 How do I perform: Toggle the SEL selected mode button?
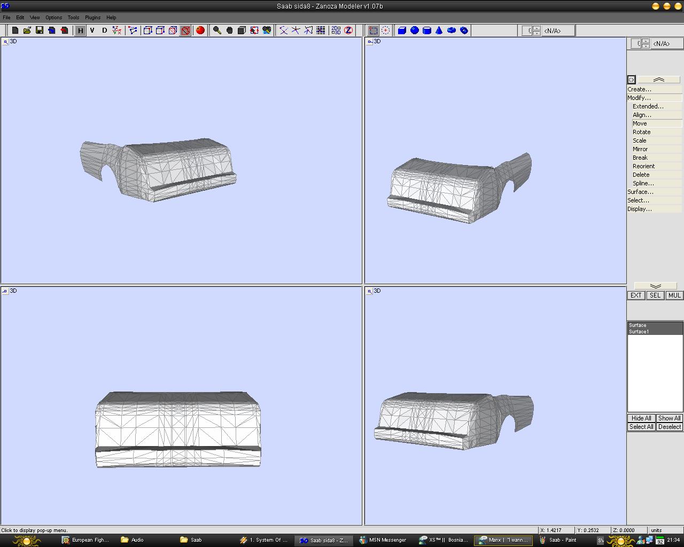tap(655, 295)
